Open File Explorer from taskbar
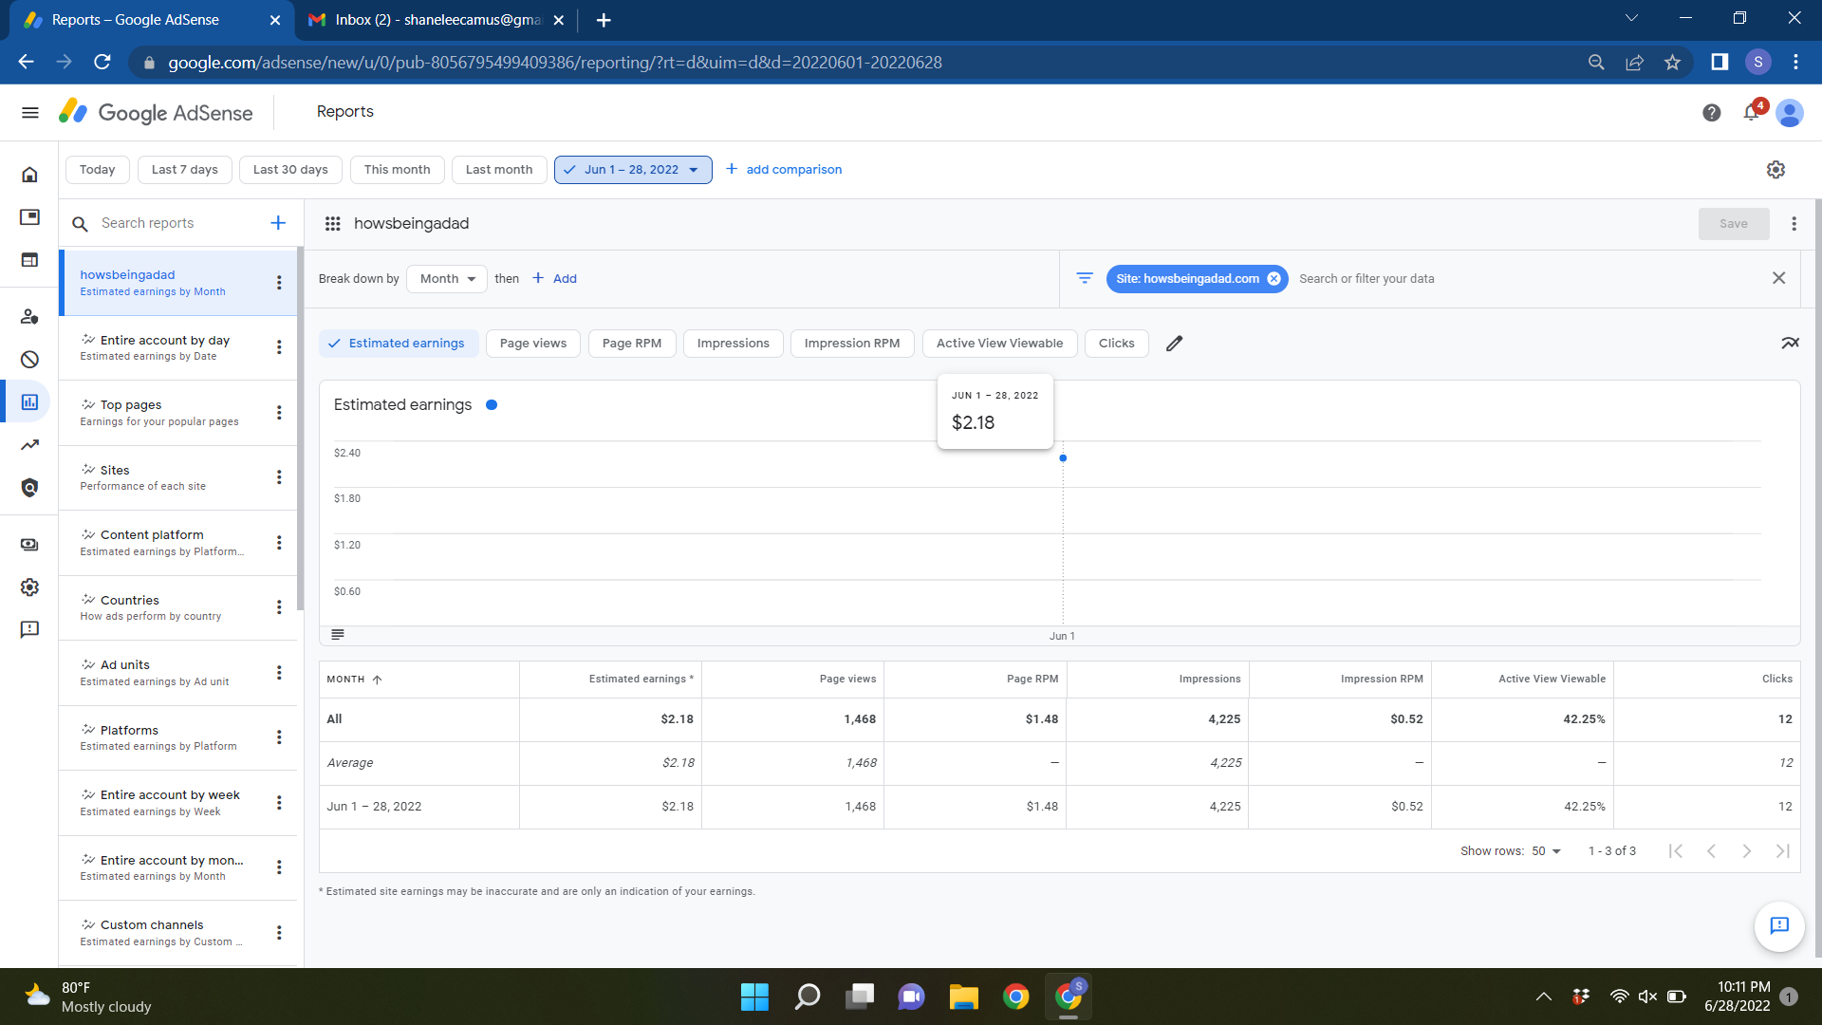This screenshot has height=1025, width=1822. [963, 997]
